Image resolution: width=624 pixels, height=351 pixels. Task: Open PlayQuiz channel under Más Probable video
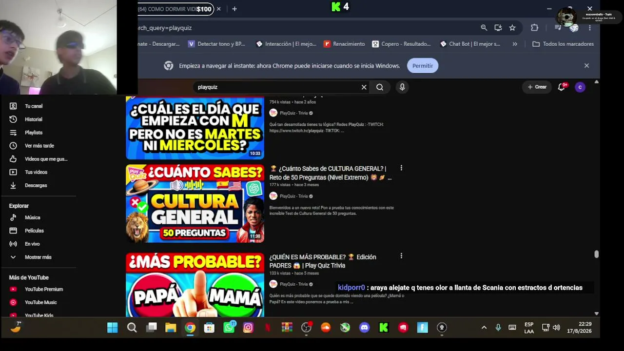pyautogui.click(x=293, y=284)
